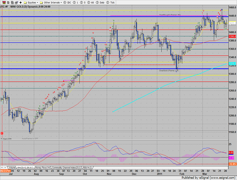Switch to the RSI(14,C) tab
Screen dimensions: 237x180
coord(88,168)
